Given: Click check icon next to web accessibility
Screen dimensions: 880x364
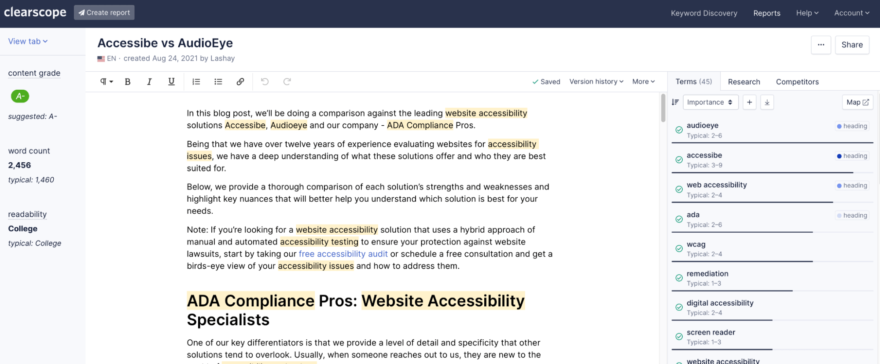Looking at the screenshot, I should point(679,189).
